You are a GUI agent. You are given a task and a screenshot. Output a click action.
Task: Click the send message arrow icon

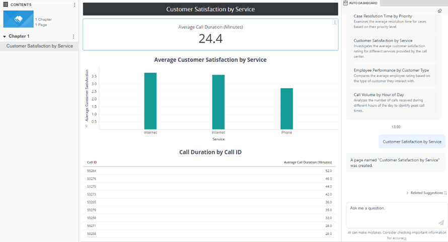441,223
